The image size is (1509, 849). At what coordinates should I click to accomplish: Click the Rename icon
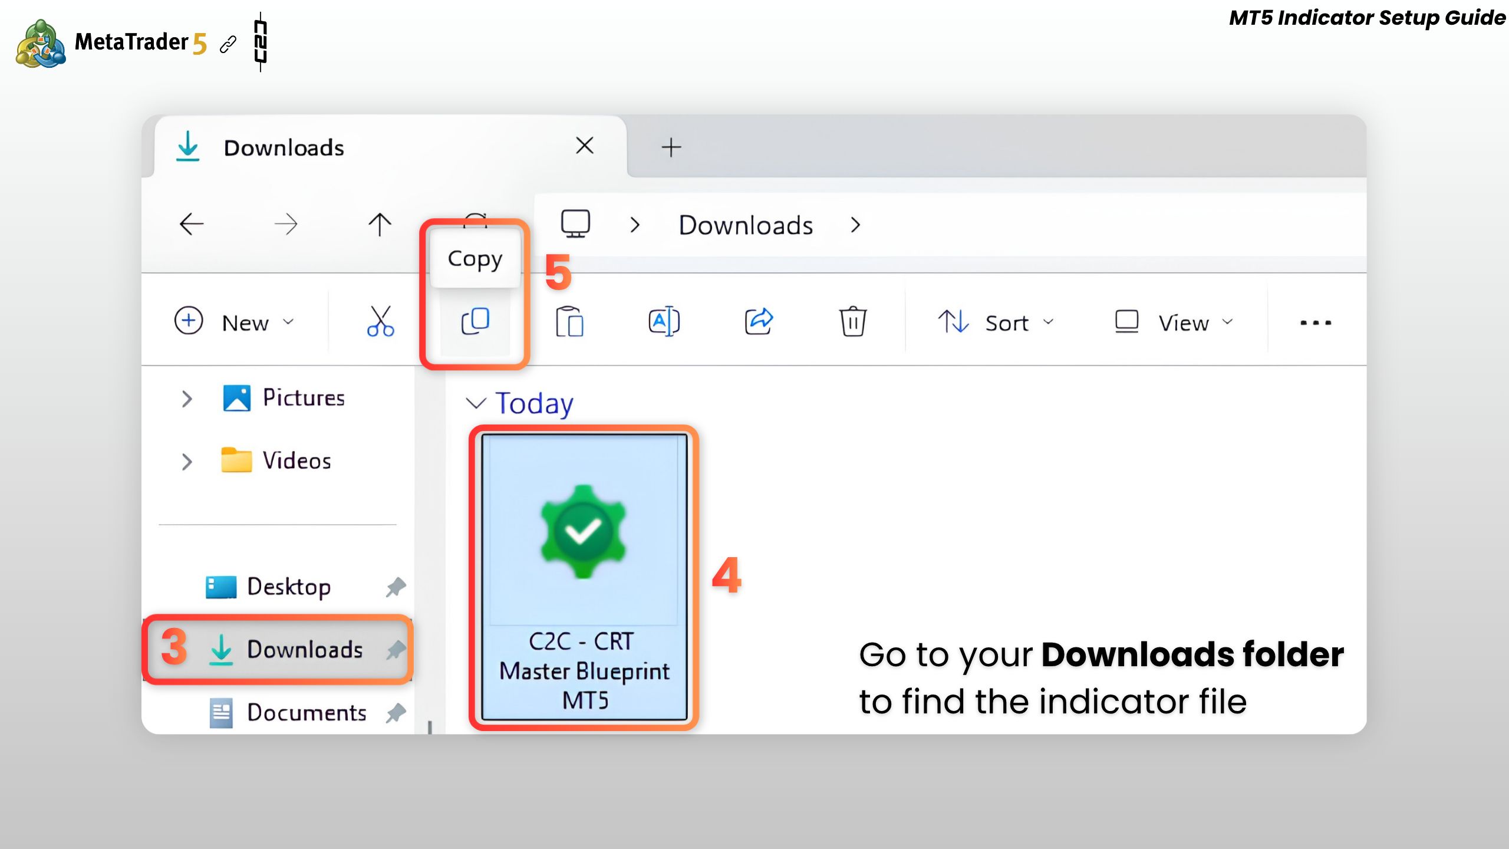click(x=664, y=321)
